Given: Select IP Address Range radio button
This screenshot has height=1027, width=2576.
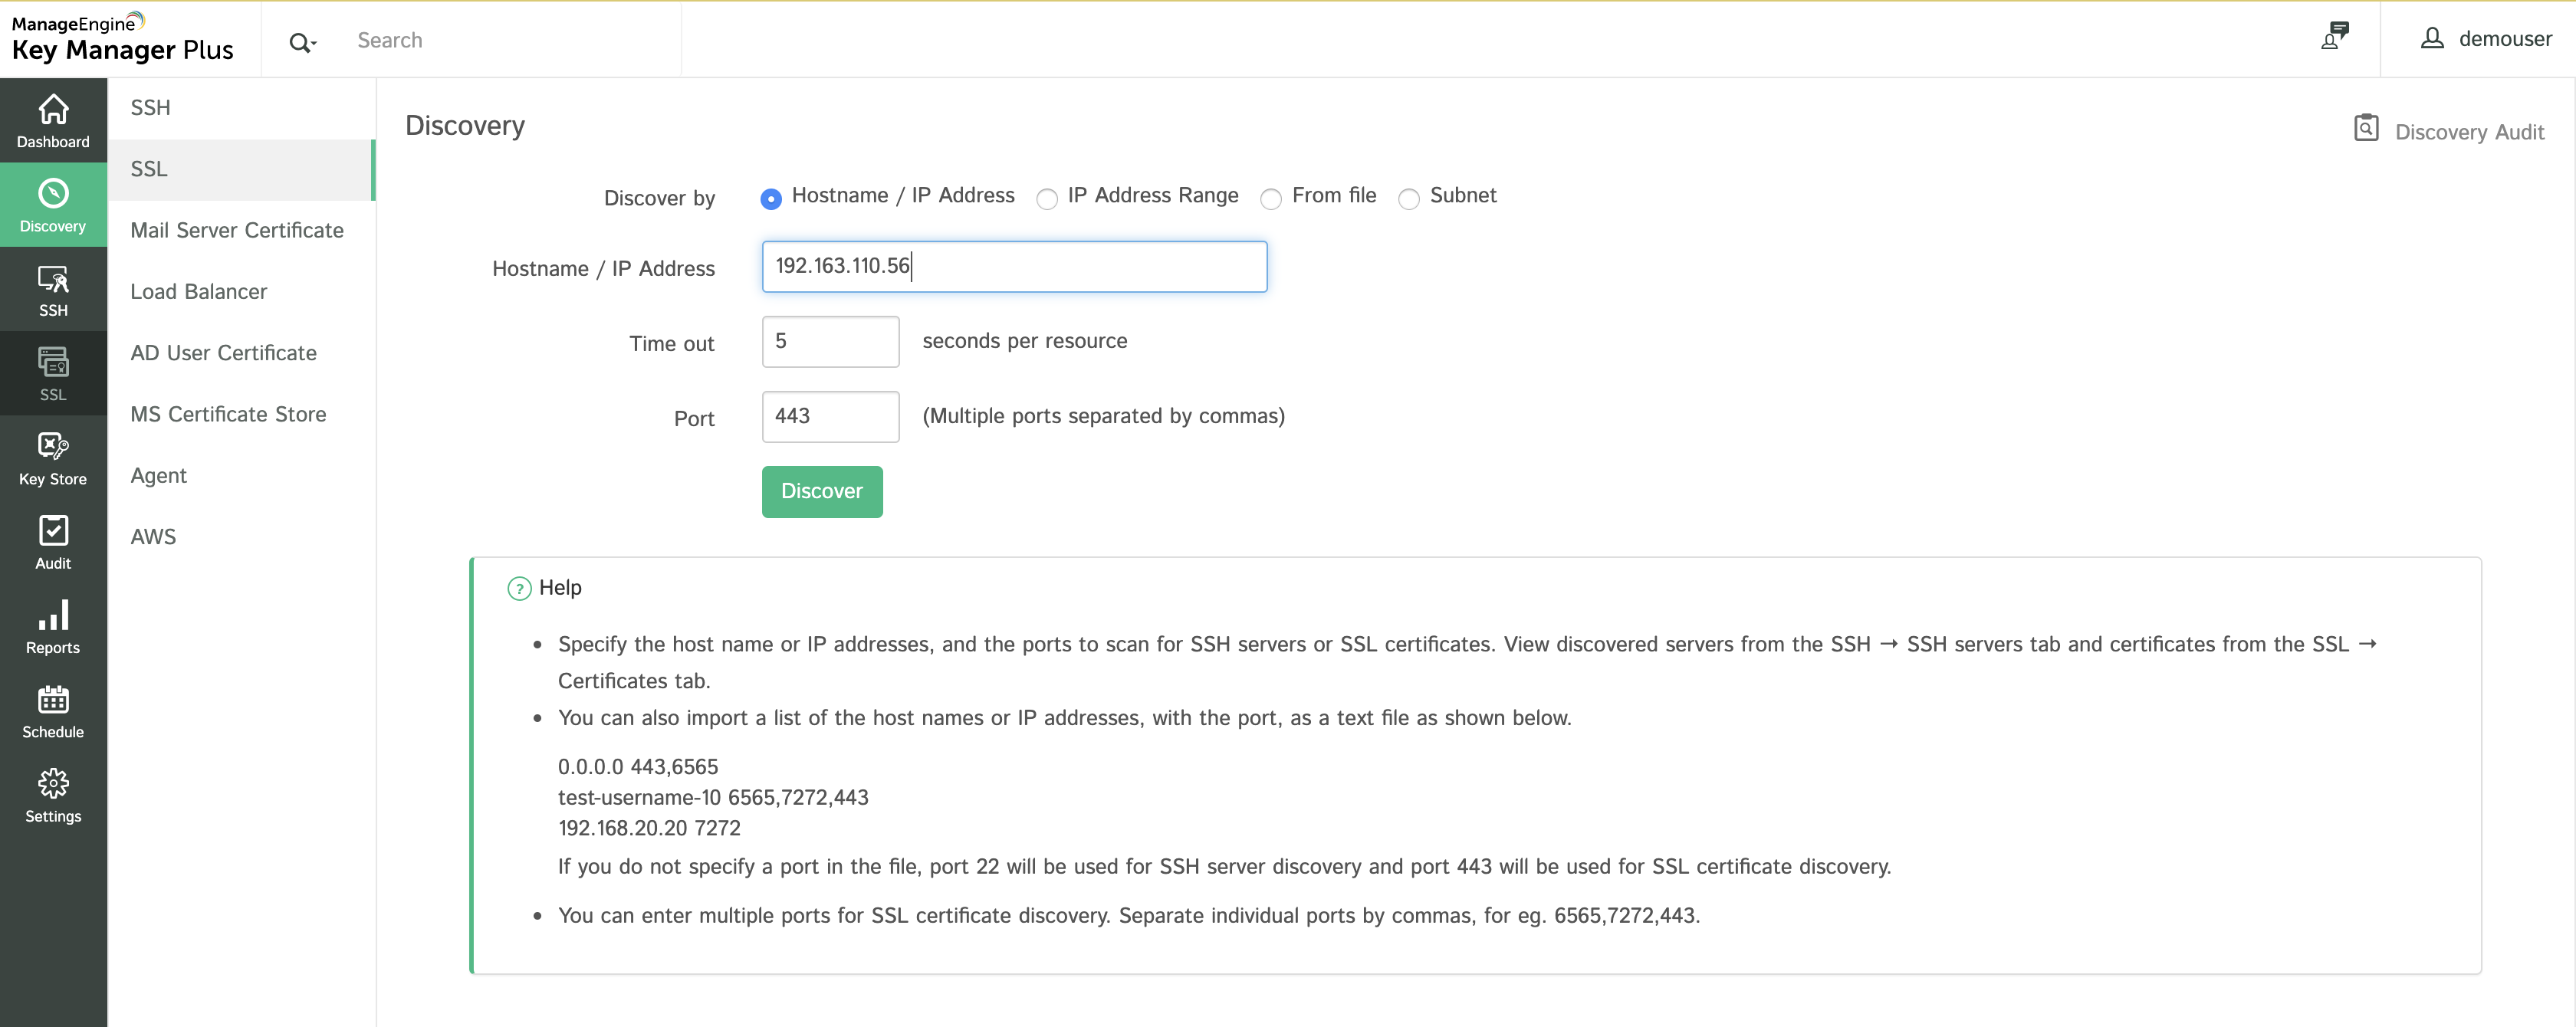Looking at the screenshot, I should [1046, 199].
